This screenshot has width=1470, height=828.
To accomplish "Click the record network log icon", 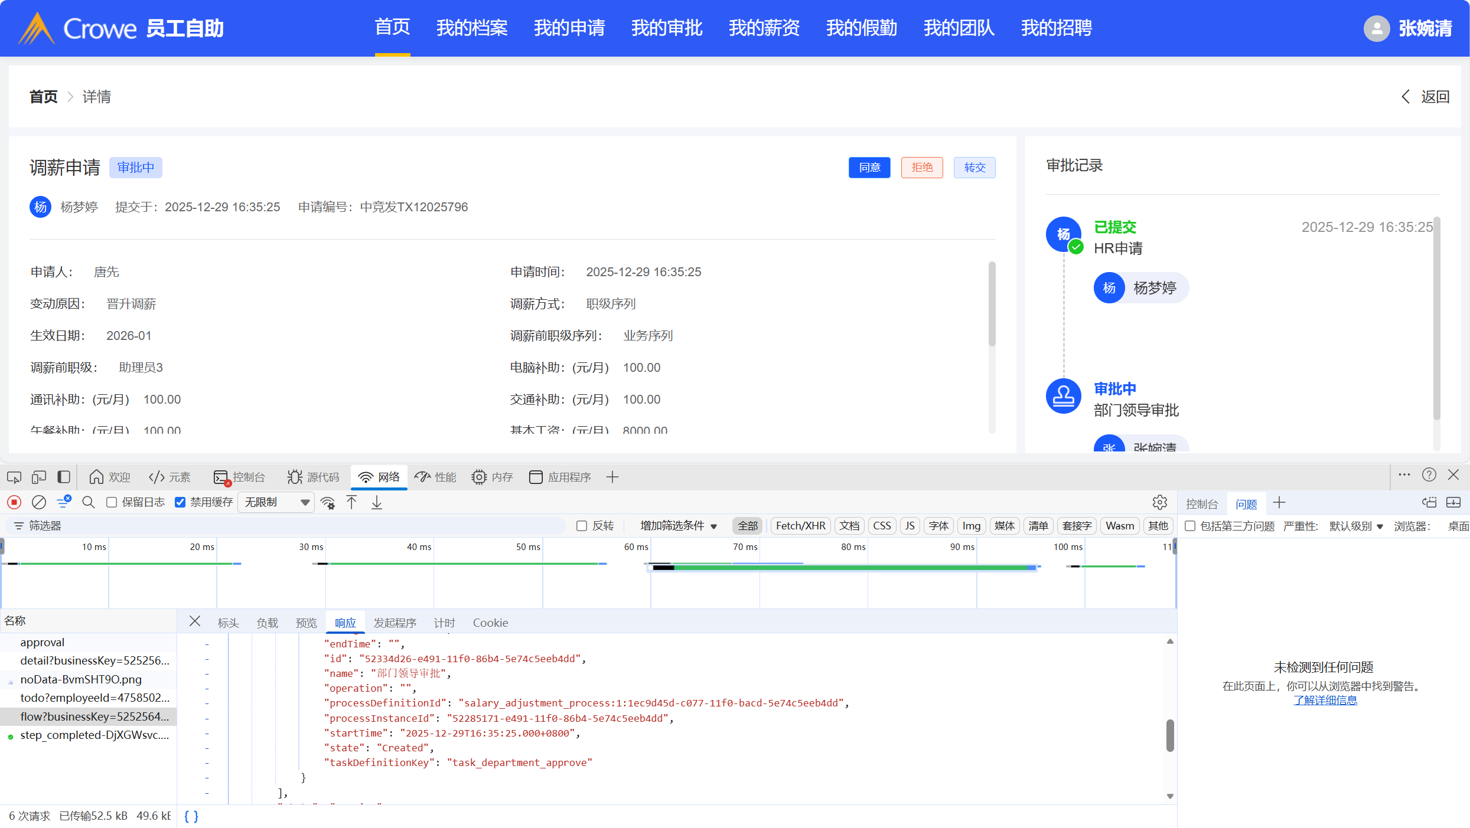I will tap(14, 502).
